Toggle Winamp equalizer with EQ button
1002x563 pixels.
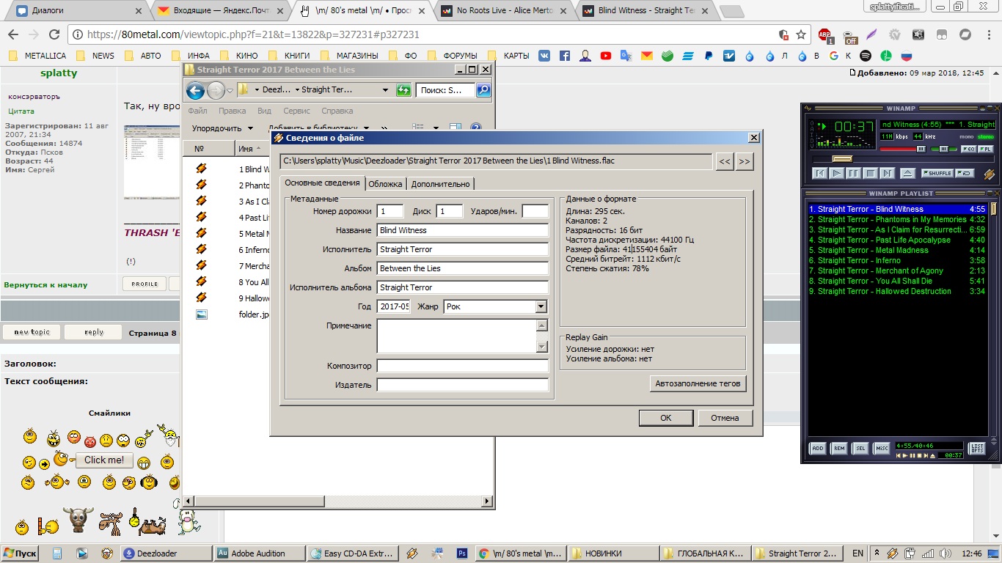click(x=968, y=149)
